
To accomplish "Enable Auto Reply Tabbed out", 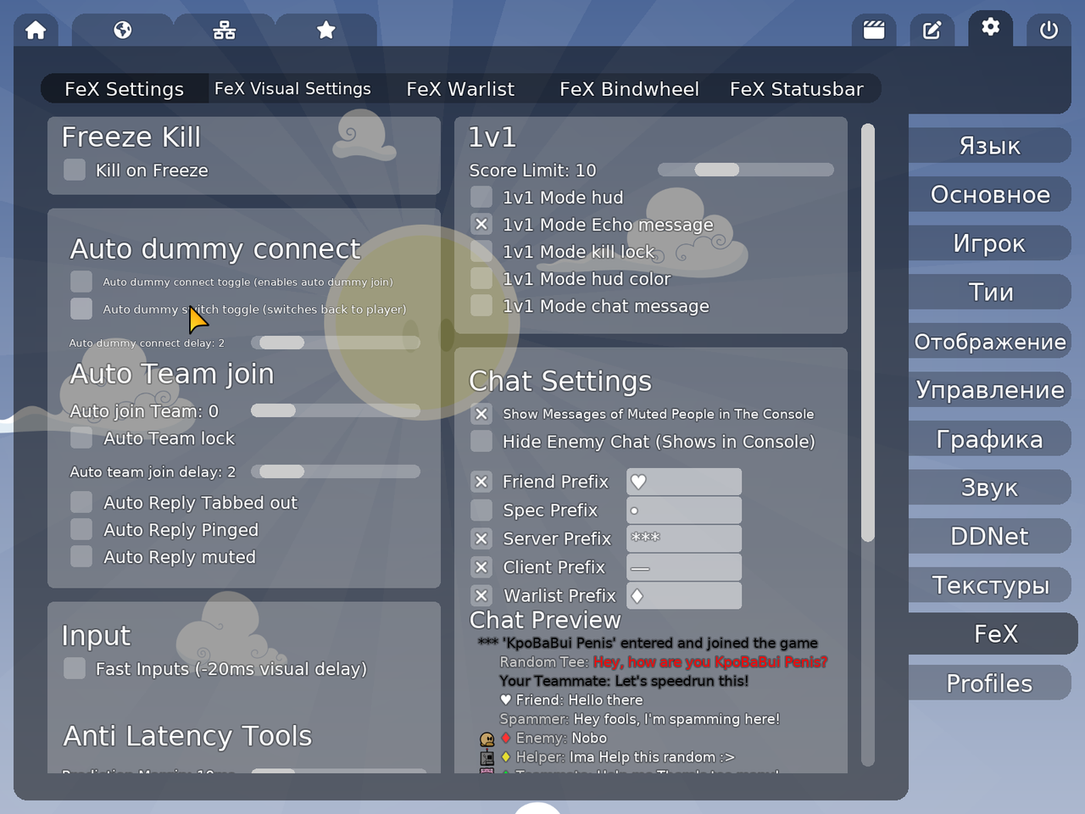I will [81, 502].
